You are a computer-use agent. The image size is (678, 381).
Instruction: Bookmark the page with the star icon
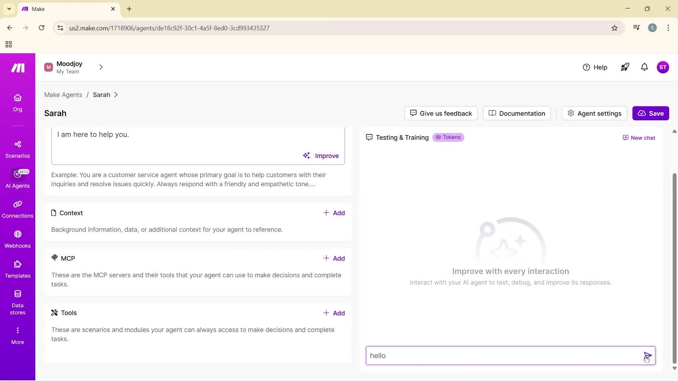[614, 28]
